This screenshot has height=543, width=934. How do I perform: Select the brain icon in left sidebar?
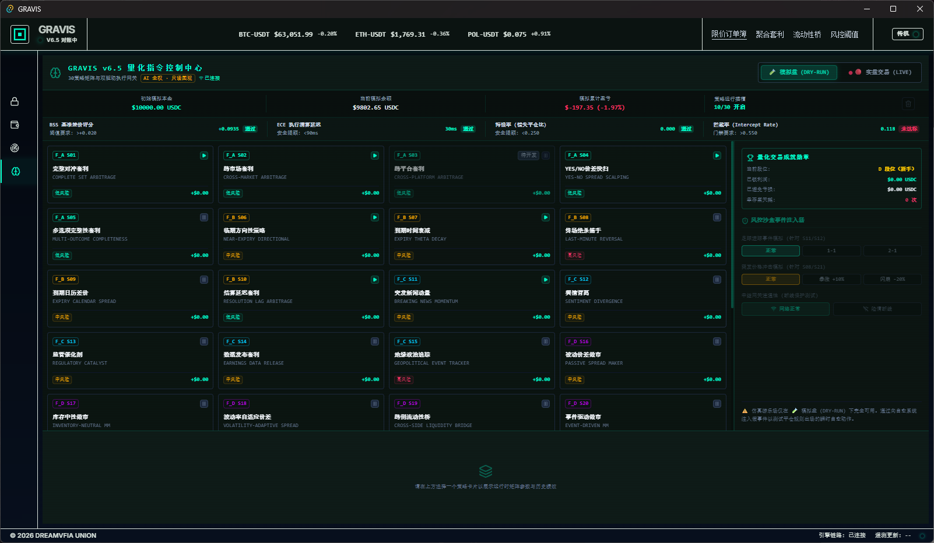point(16,171)
